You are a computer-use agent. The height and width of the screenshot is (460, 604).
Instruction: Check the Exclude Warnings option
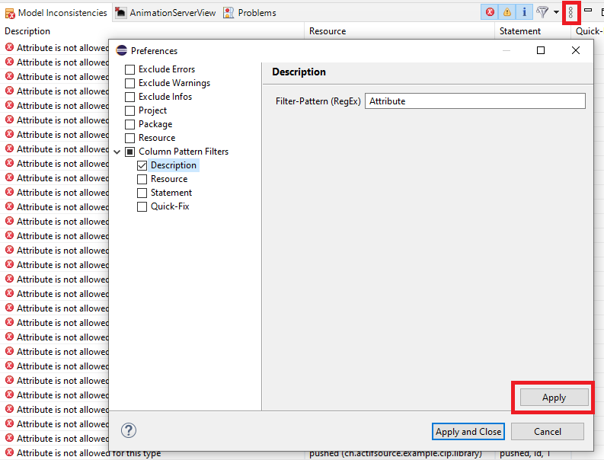(129, 83)
